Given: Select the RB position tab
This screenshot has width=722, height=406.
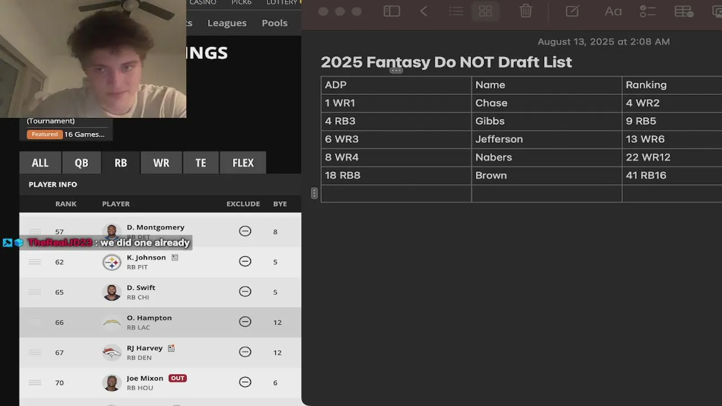Looking at the screenshot, I should point(121,162).
